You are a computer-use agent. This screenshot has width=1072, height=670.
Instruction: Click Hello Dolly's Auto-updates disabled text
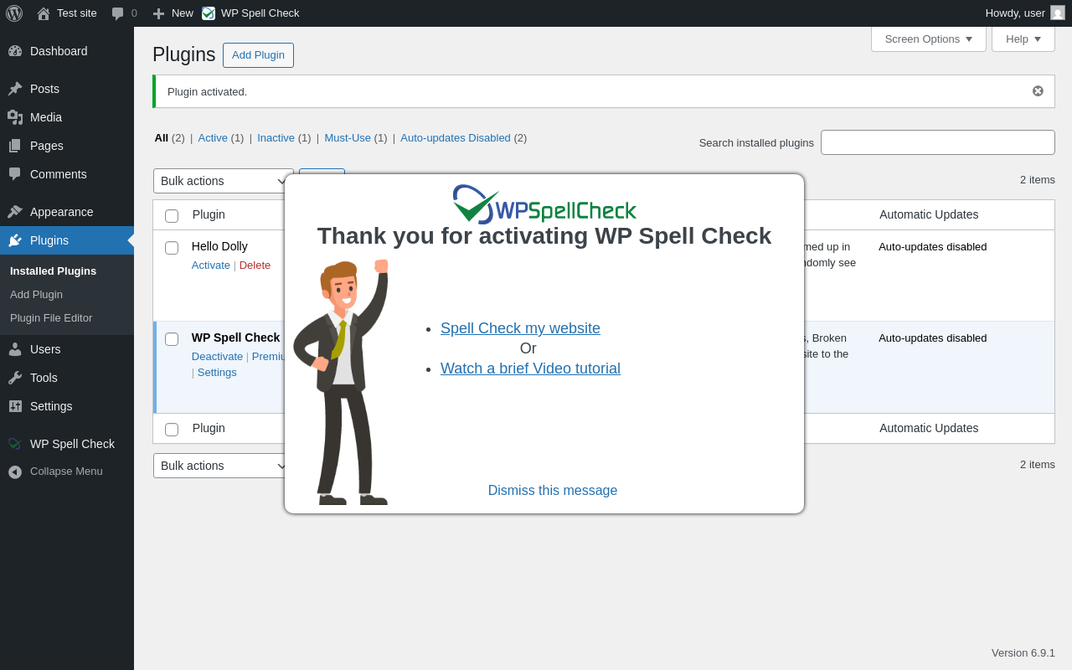pos(933,246)
